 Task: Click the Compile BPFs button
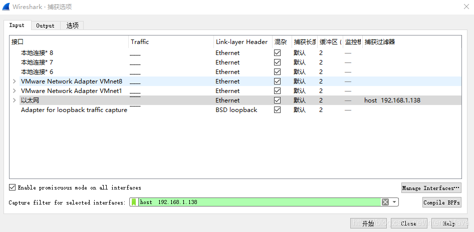click(441, 202)
